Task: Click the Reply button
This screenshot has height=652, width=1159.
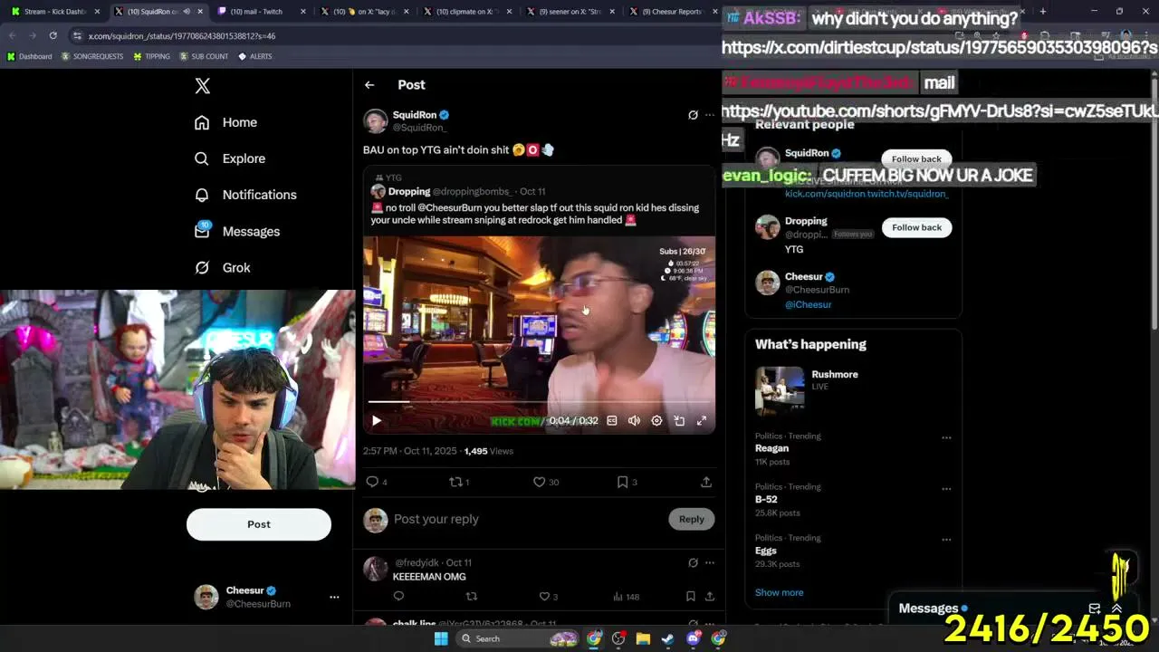Action: click(692, 519)
